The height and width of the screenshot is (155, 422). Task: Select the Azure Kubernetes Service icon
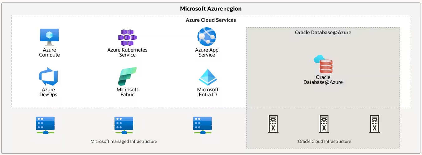tap(127, 38)
